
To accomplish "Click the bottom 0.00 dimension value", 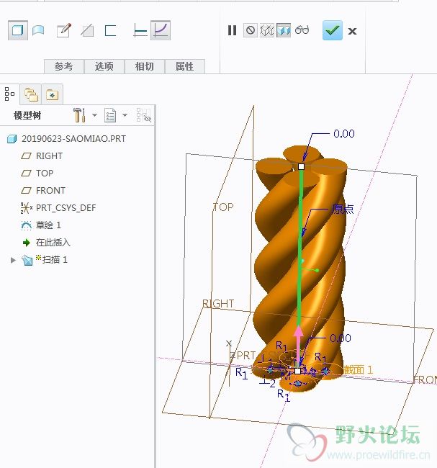I will point(341,338).
